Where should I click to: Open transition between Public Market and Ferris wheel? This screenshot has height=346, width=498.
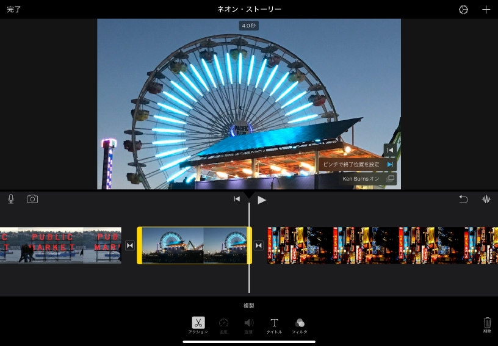pos(129,245)
